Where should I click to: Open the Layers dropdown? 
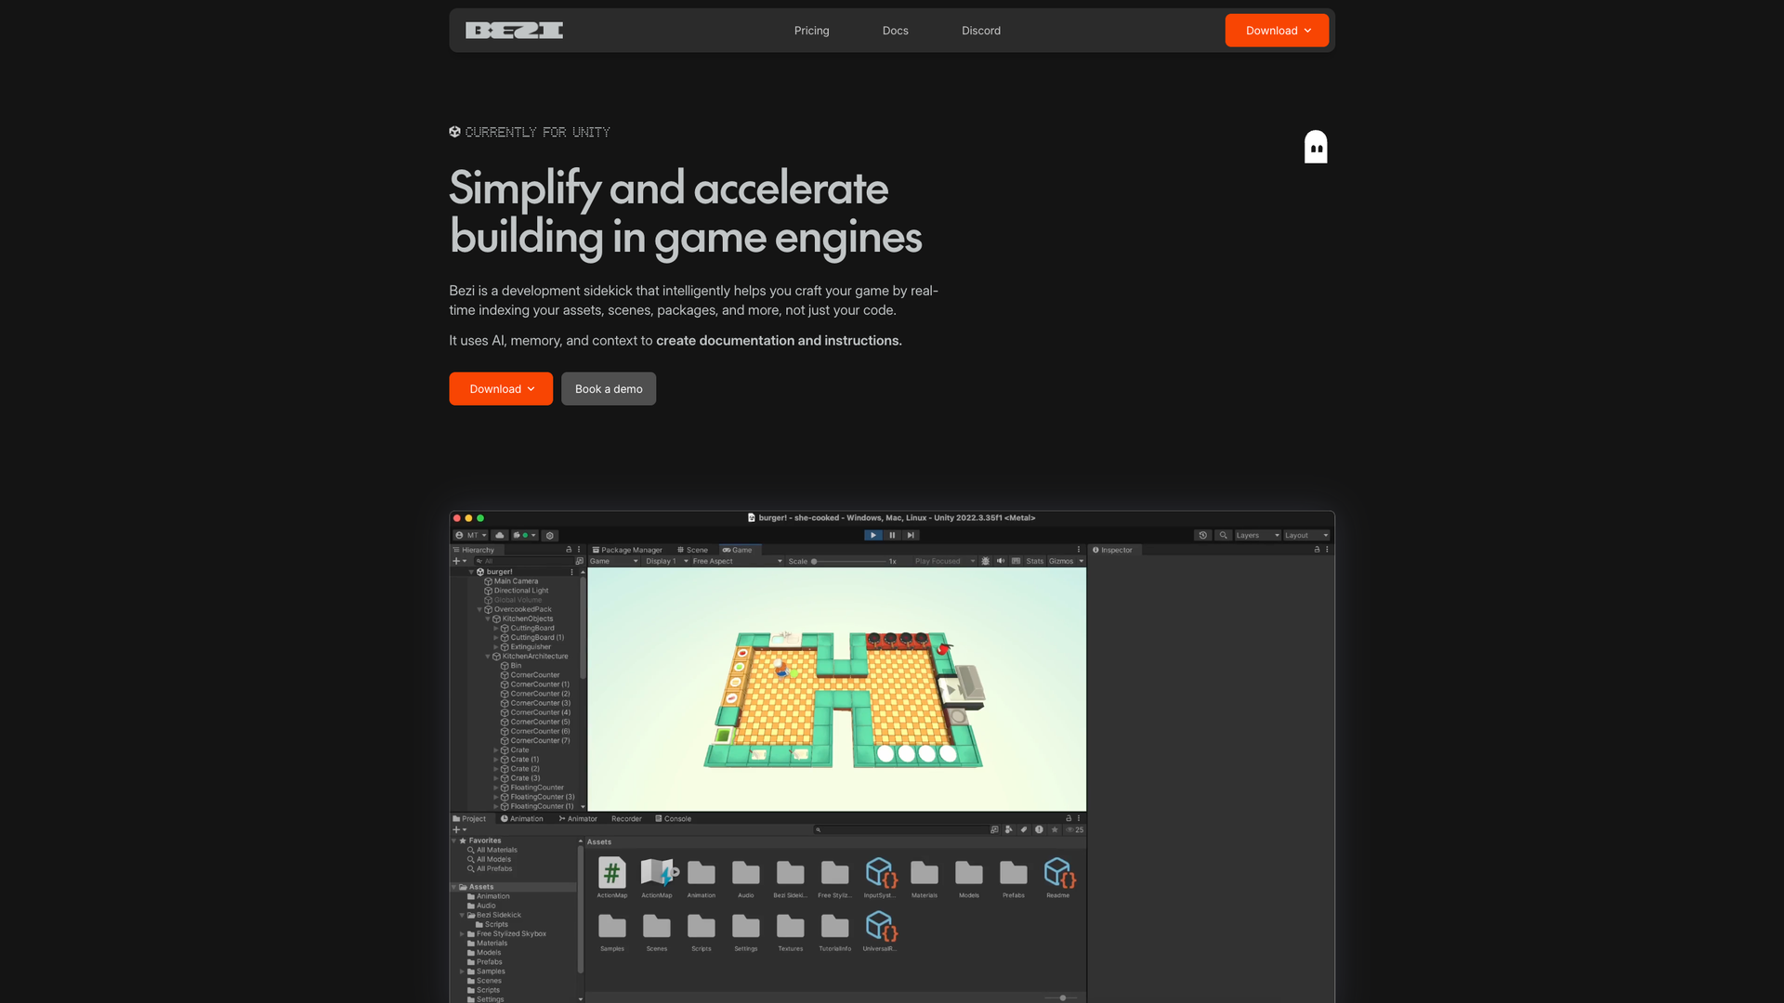coord(1257,535)
